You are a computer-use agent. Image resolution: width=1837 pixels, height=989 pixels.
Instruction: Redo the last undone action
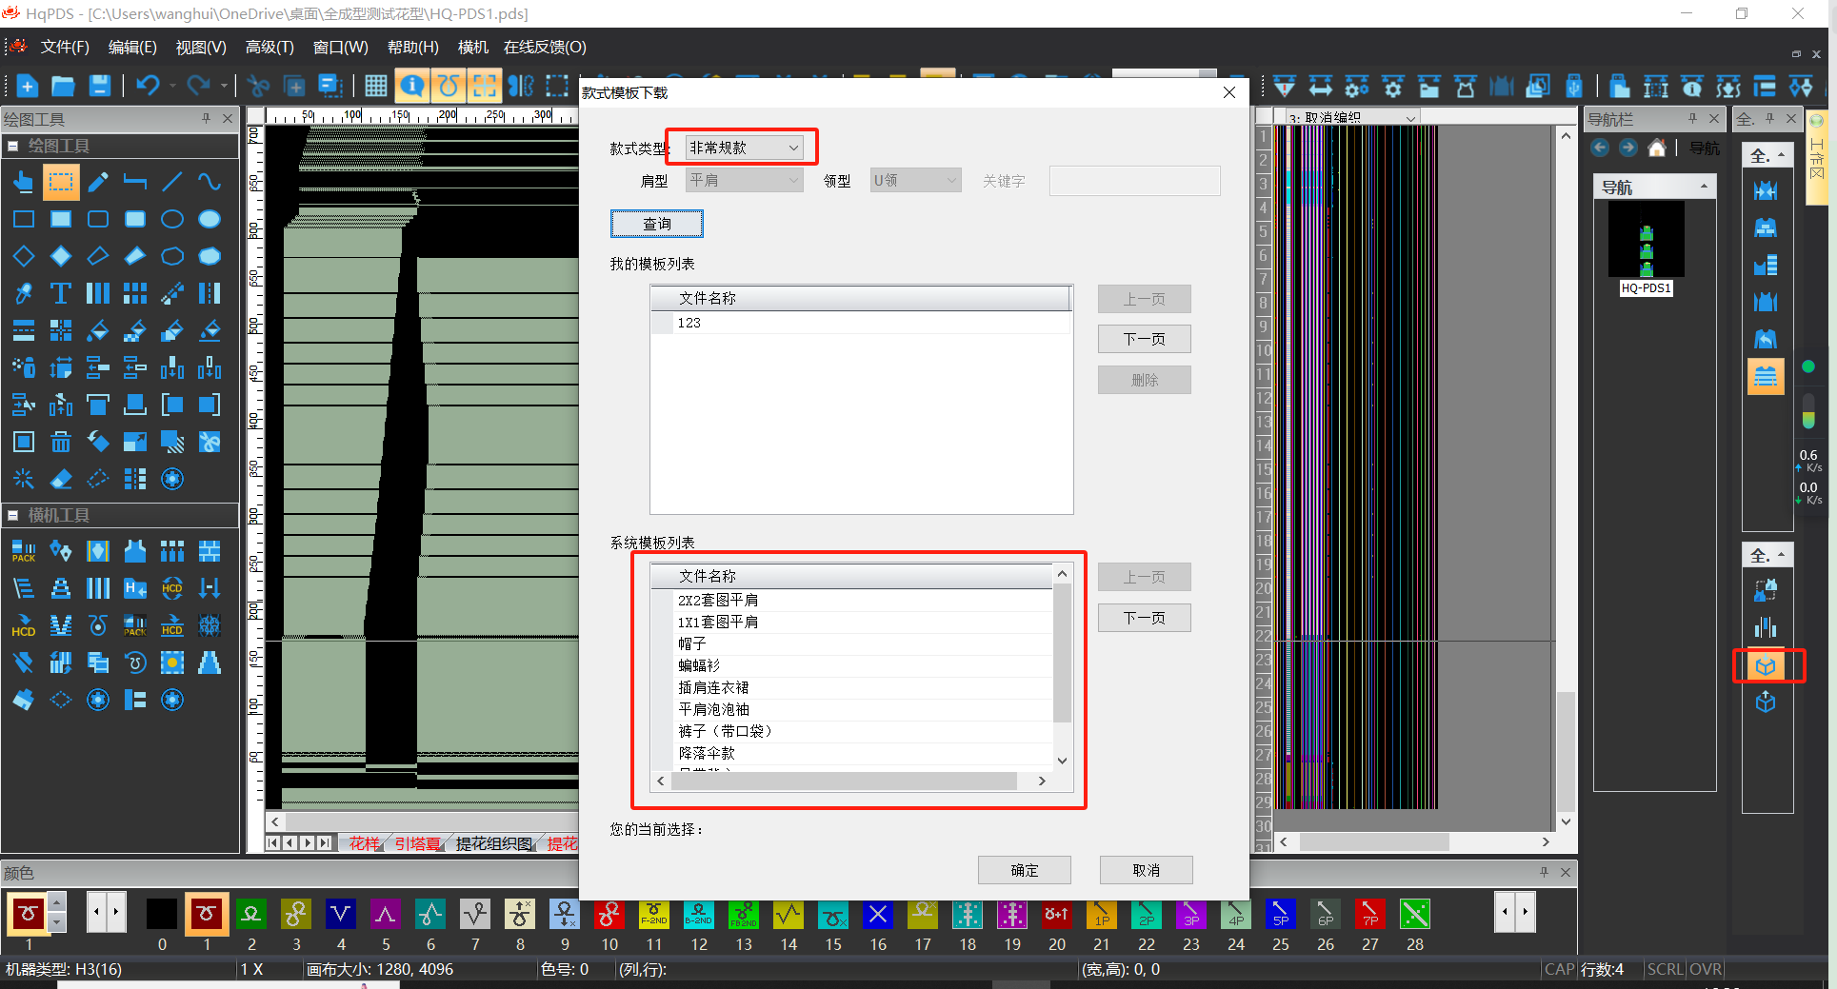coord(198,87)
